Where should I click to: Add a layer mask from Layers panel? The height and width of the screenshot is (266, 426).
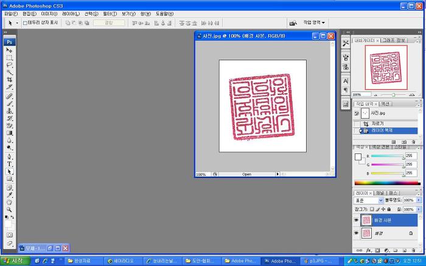point(377,250)
